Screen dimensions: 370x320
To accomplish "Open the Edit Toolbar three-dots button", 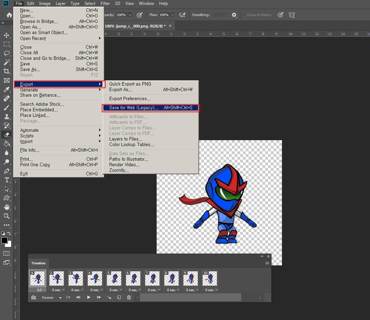I will [7, 225].
